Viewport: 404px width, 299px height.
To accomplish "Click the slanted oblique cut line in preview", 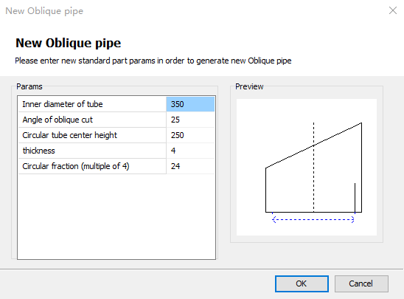I will pos(313,145).
